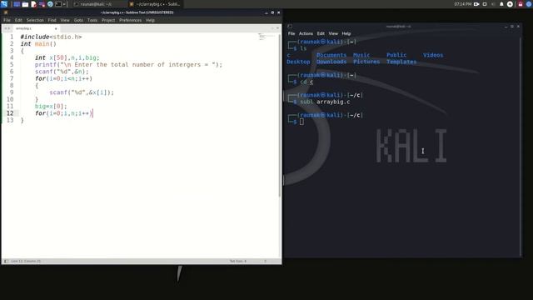
Task: Open the Edit menu in Sublime Text
Action: (18, 20)
